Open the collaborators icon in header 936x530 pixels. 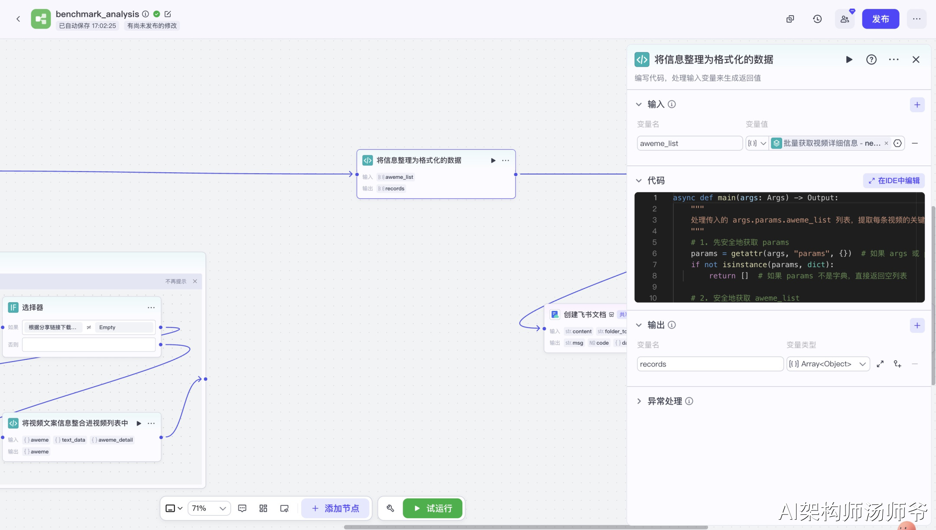click(x=845, y=19)
